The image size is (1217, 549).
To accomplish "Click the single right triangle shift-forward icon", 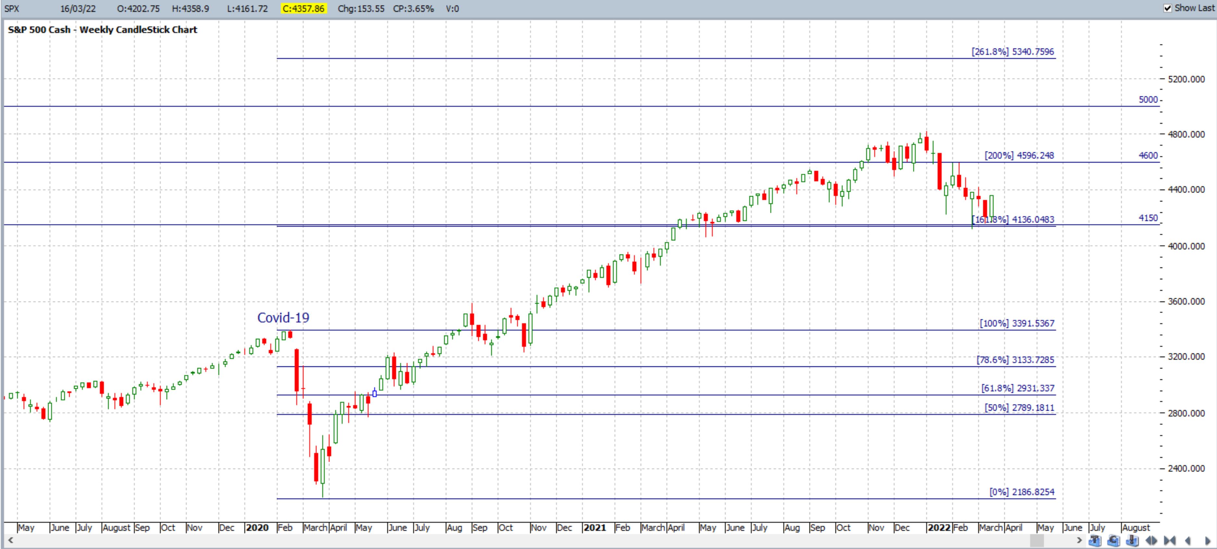I will click(x=1208, y=541).
